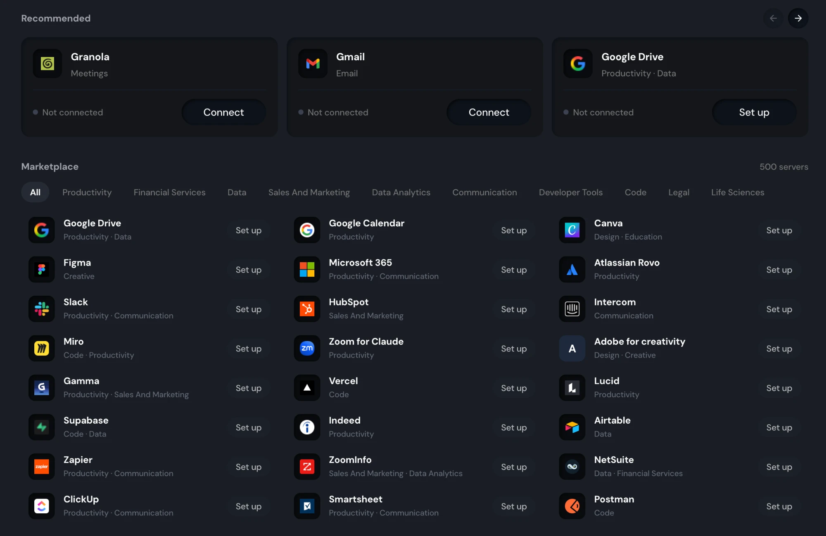Set up Zapier

[x=249, y=467]
